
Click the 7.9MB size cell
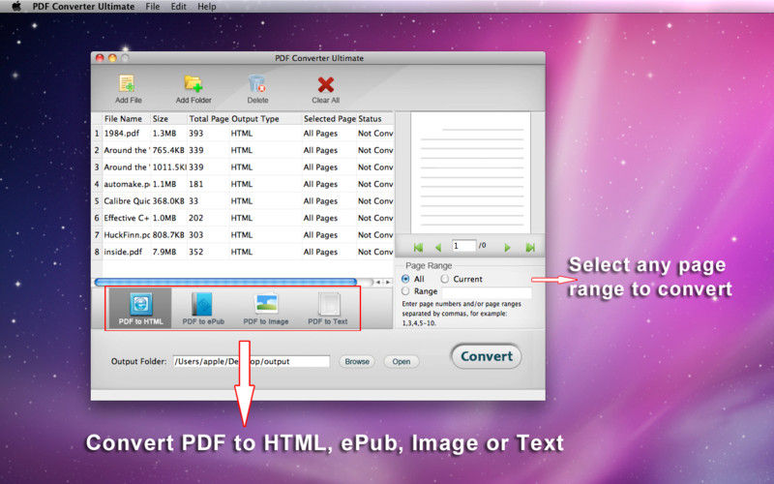click(164, 252)
